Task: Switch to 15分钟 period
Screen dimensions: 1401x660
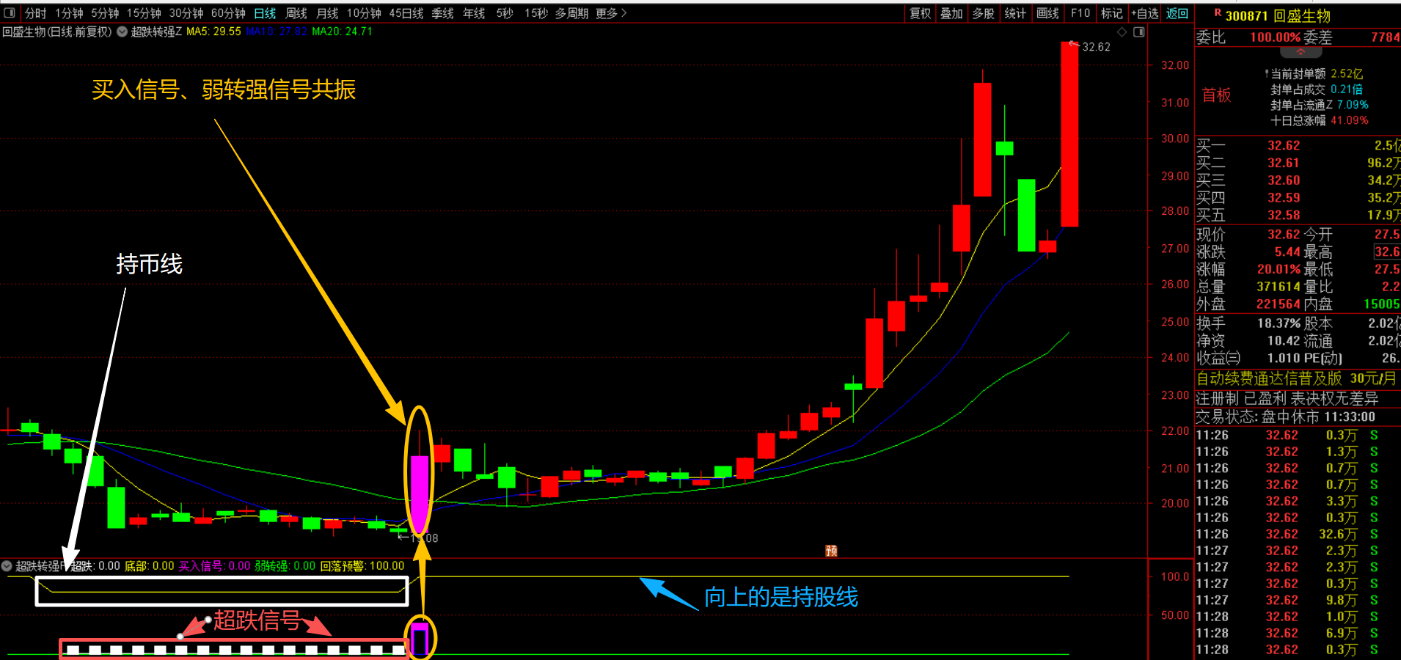Action: (x=144, y=13)
